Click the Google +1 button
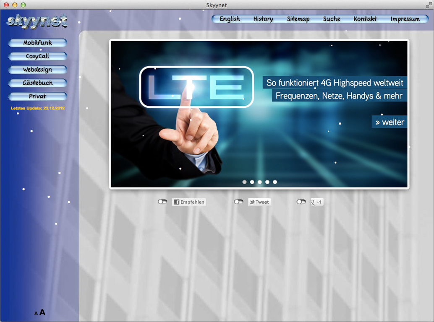 tap(316, 202)
